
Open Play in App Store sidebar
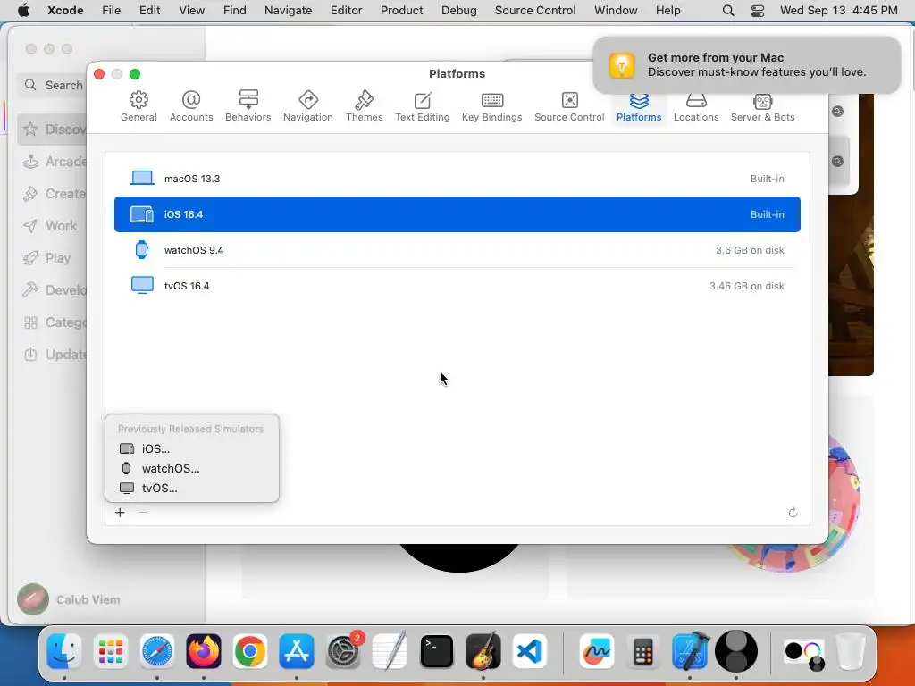click(53, 258)
